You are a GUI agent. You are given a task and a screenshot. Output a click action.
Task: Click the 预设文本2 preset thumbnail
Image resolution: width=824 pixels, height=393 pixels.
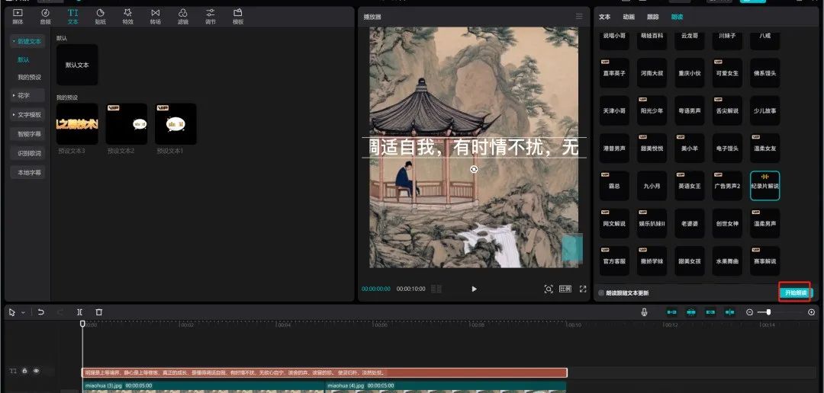(127, 124)
